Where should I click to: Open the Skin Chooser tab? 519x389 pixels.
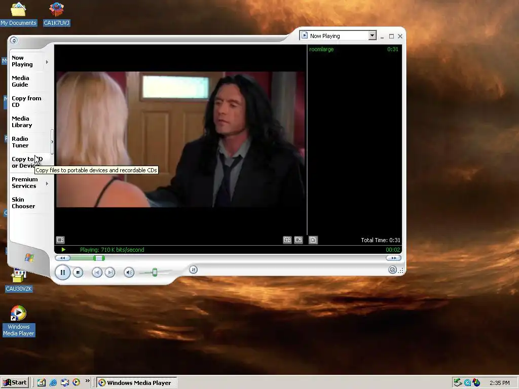pyautogui.click(x=27, y=203)
